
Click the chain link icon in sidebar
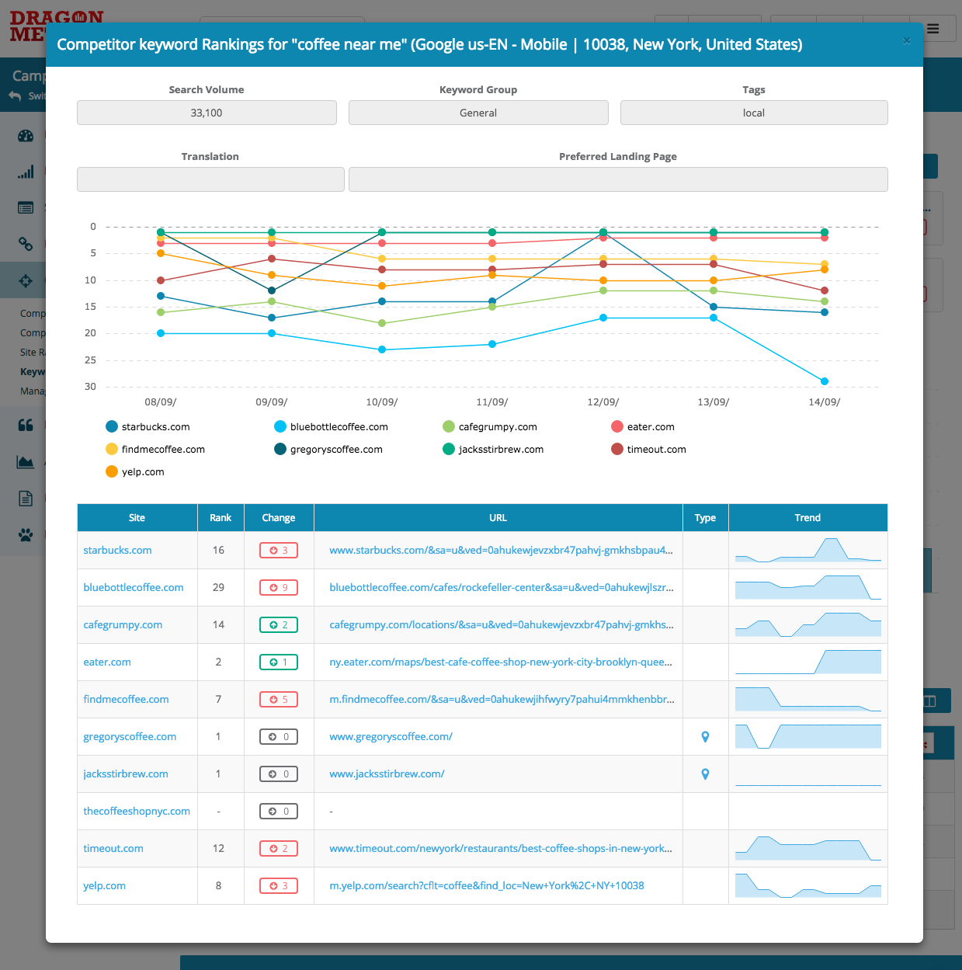coord(26,244)
